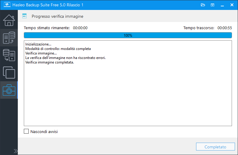Click the 100% progress bar
The height and width of the screenshot is (155, 238).
coord(128,35)
